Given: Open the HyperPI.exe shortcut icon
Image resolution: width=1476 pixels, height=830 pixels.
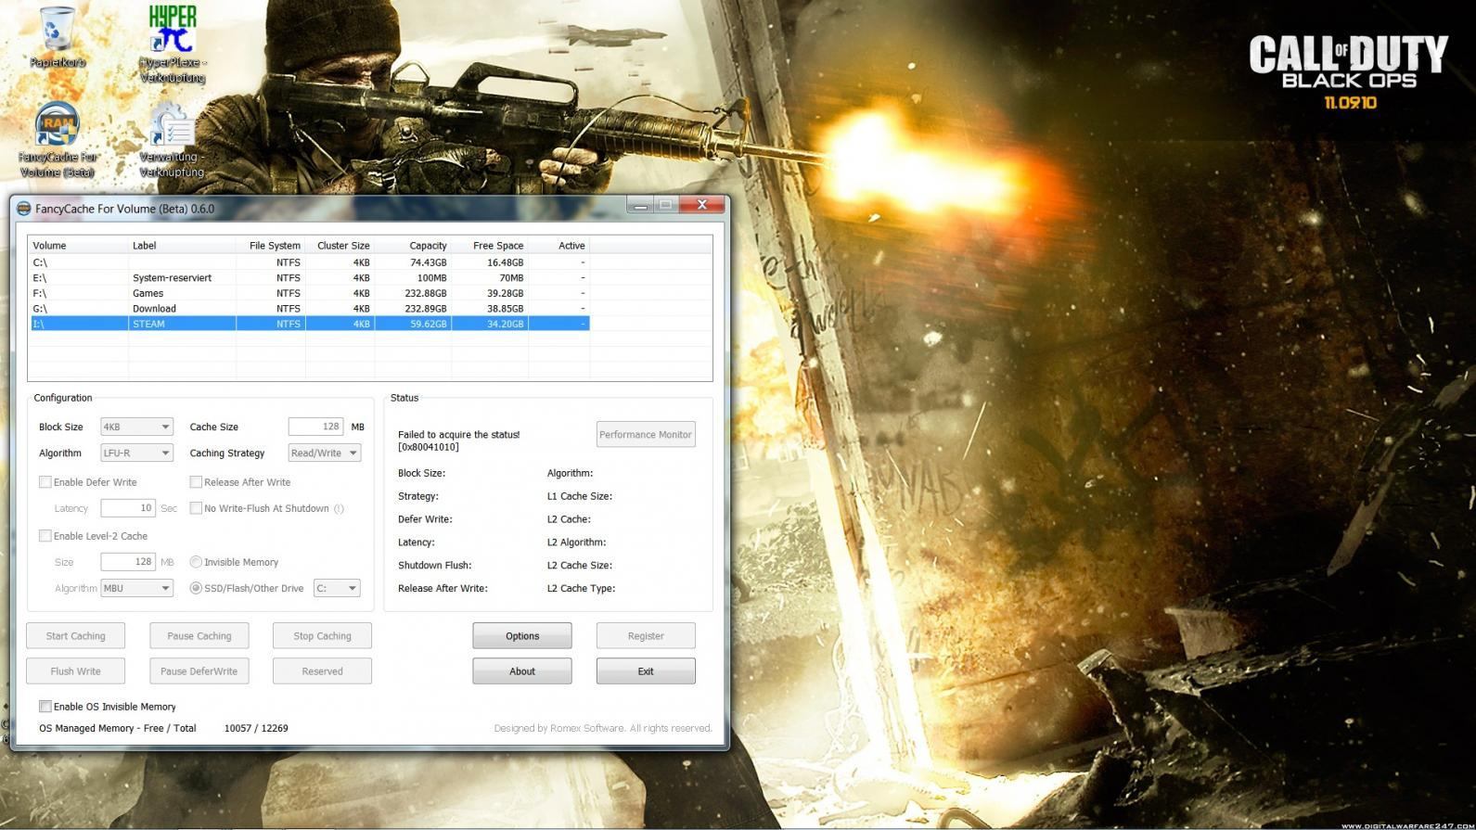Looking at the screenshot, I should [x=173, y=44].
